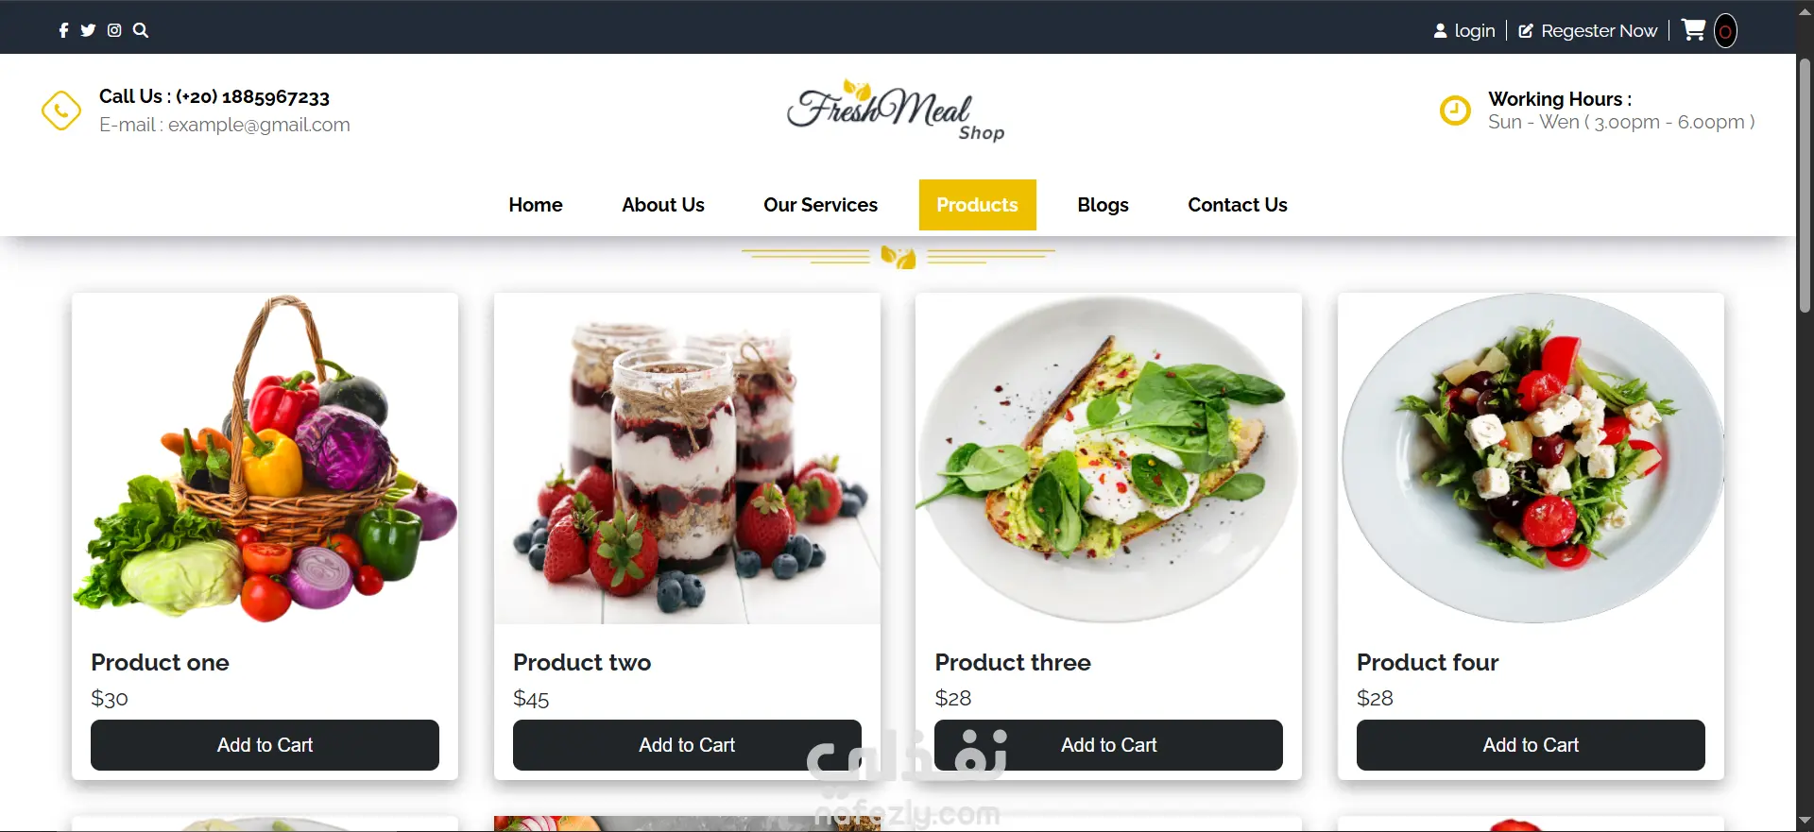The height and width of the screenshot is (832, 1814).
Task: Open the Facebook icon link
Action: (63, 30)
